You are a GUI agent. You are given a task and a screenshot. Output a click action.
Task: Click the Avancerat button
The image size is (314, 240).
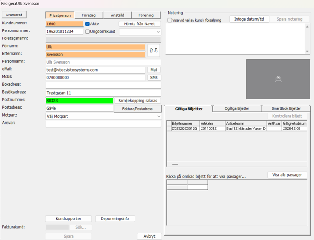point(14,15)
